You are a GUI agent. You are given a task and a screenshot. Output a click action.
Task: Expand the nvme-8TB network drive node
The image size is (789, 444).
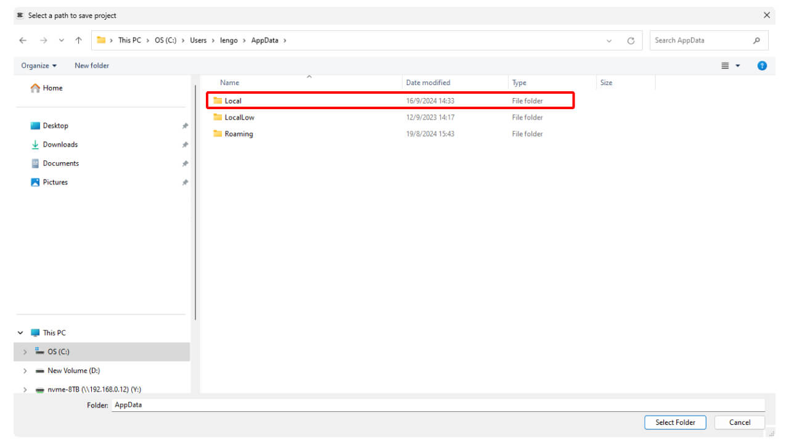point(25,390)
